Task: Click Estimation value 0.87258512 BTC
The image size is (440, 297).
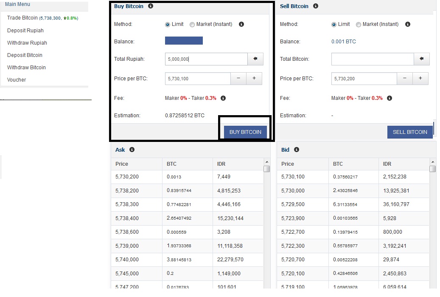Action: click(x=185, y=116)
